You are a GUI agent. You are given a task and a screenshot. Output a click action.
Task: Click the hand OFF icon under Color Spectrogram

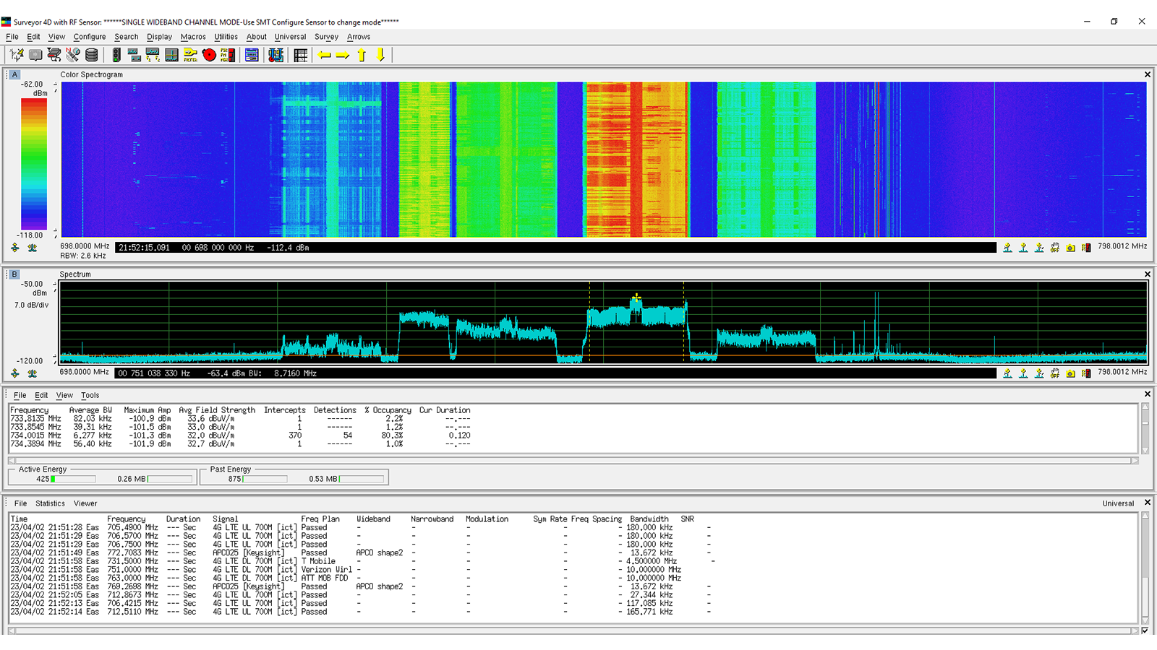coord(1055,248)
